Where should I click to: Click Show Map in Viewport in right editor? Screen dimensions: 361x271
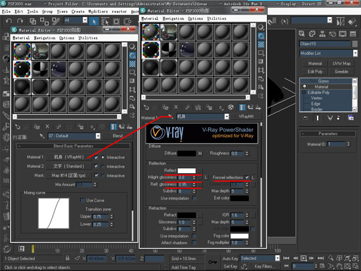[x=230, y=107]
